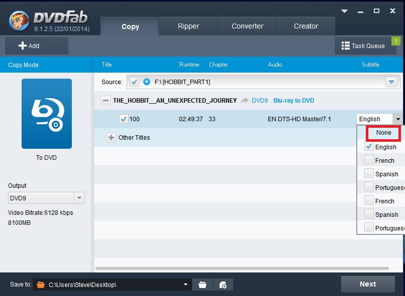Viewport: 405px width, 296px height.
Task: Click the EN DTS-HD Master/7.1 audio cell
Action: point(299,119)
